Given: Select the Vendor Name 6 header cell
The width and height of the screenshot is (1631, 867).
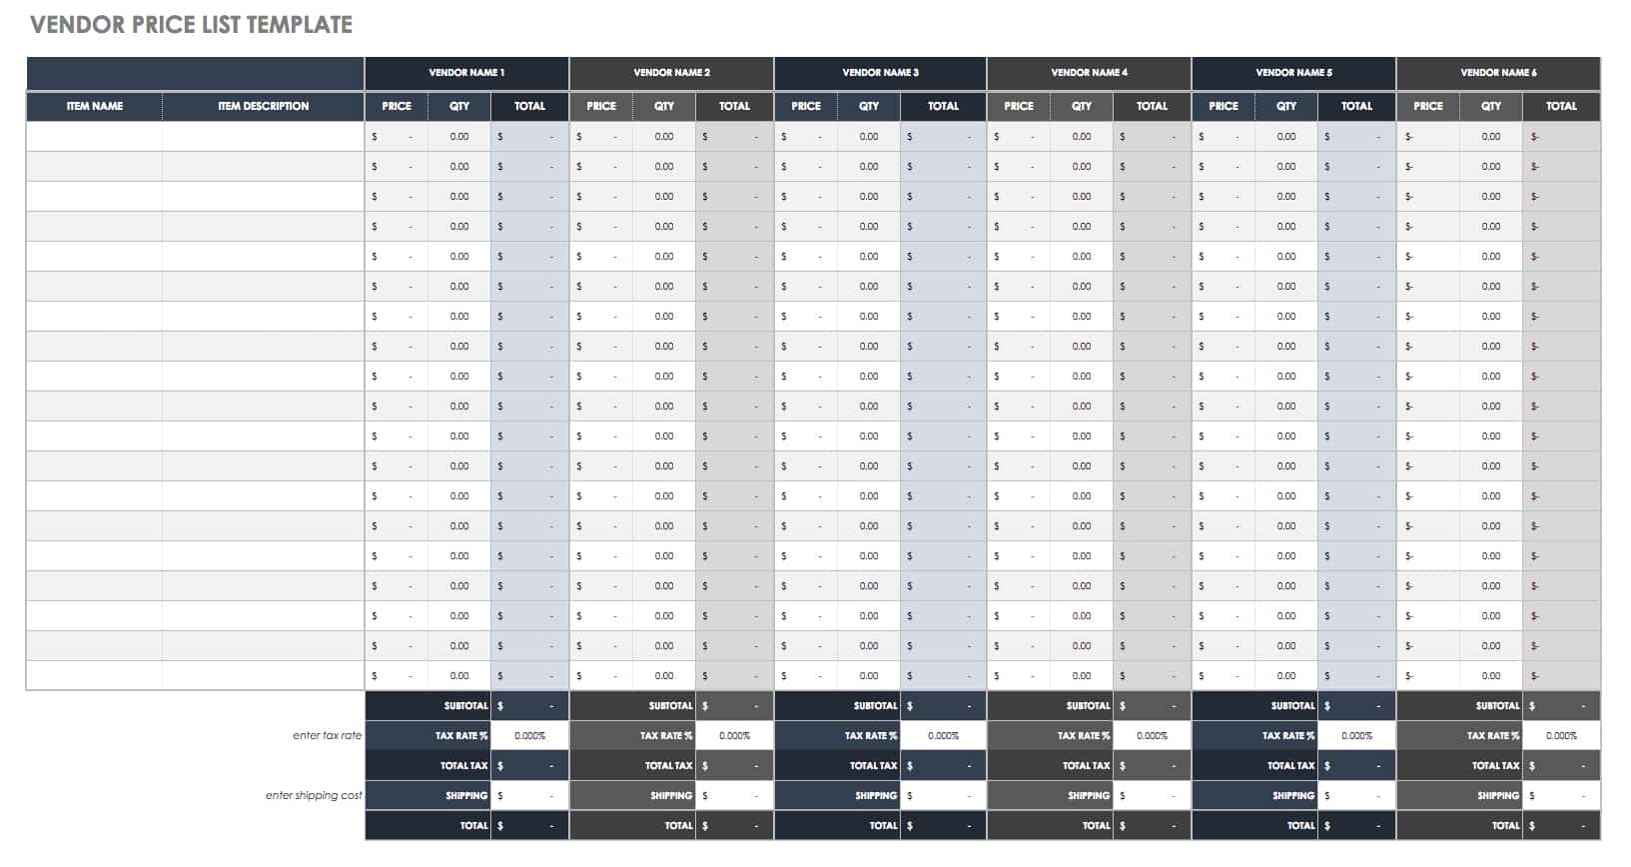Looking at the screenshot, I should (1498, 73).
